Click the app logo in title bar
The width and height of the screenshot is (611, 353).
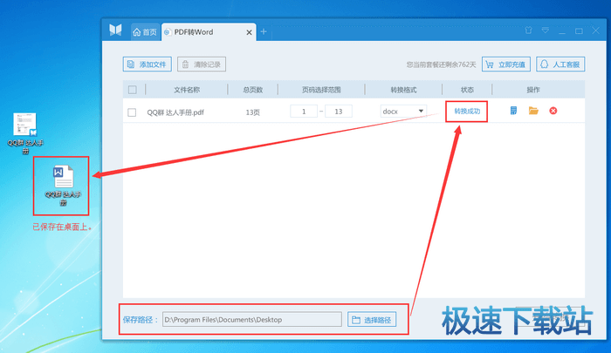coord(115,30)
